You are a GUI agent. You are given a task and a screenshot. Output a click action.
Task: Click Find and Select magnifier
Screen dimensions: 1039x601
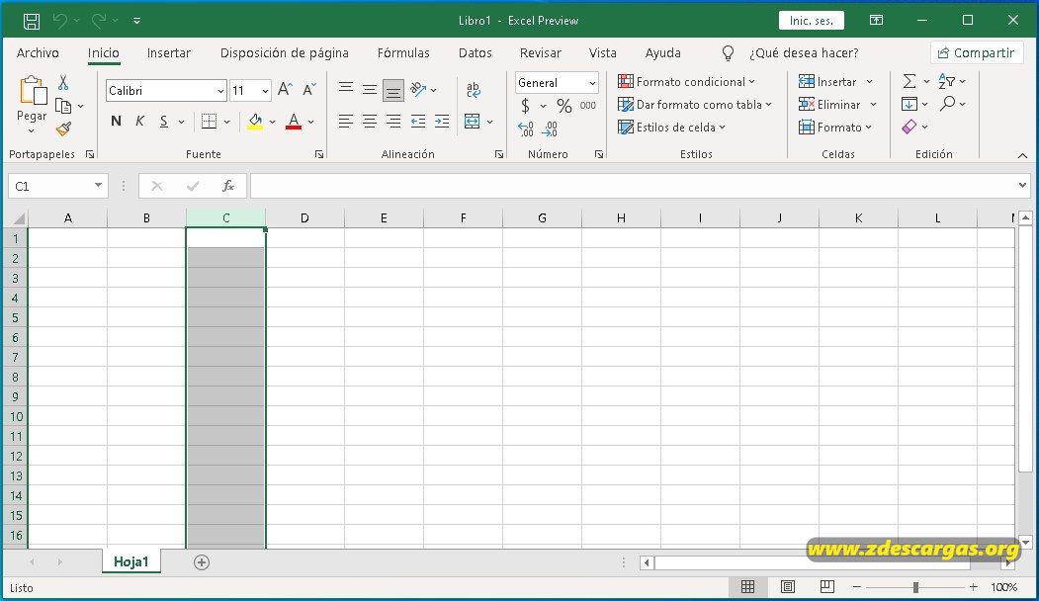948,104
